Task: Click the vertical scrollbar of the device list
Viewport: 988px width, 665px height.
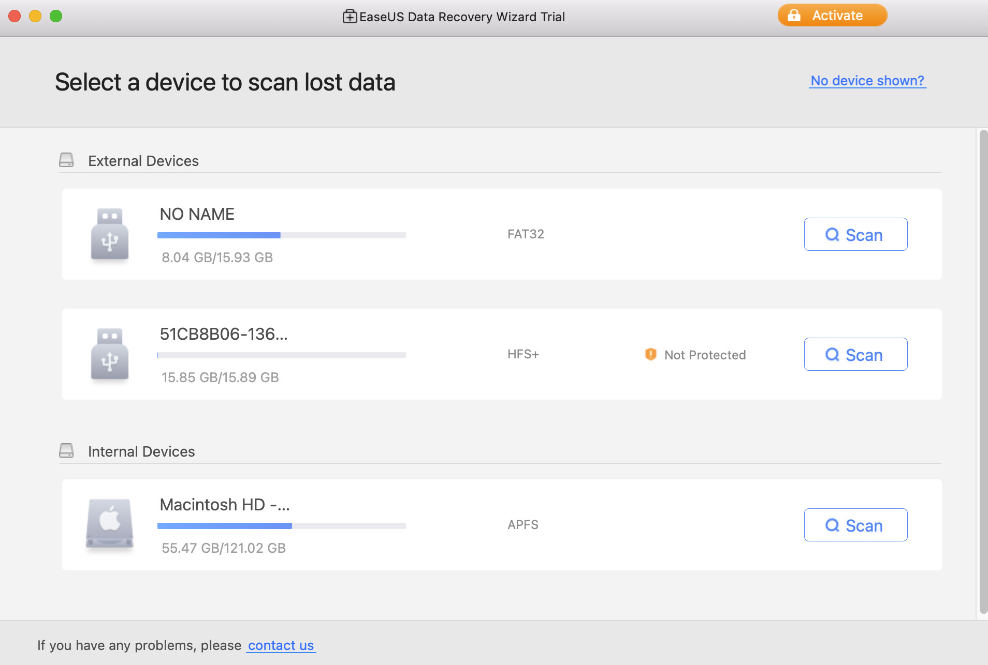Action: 983,372
